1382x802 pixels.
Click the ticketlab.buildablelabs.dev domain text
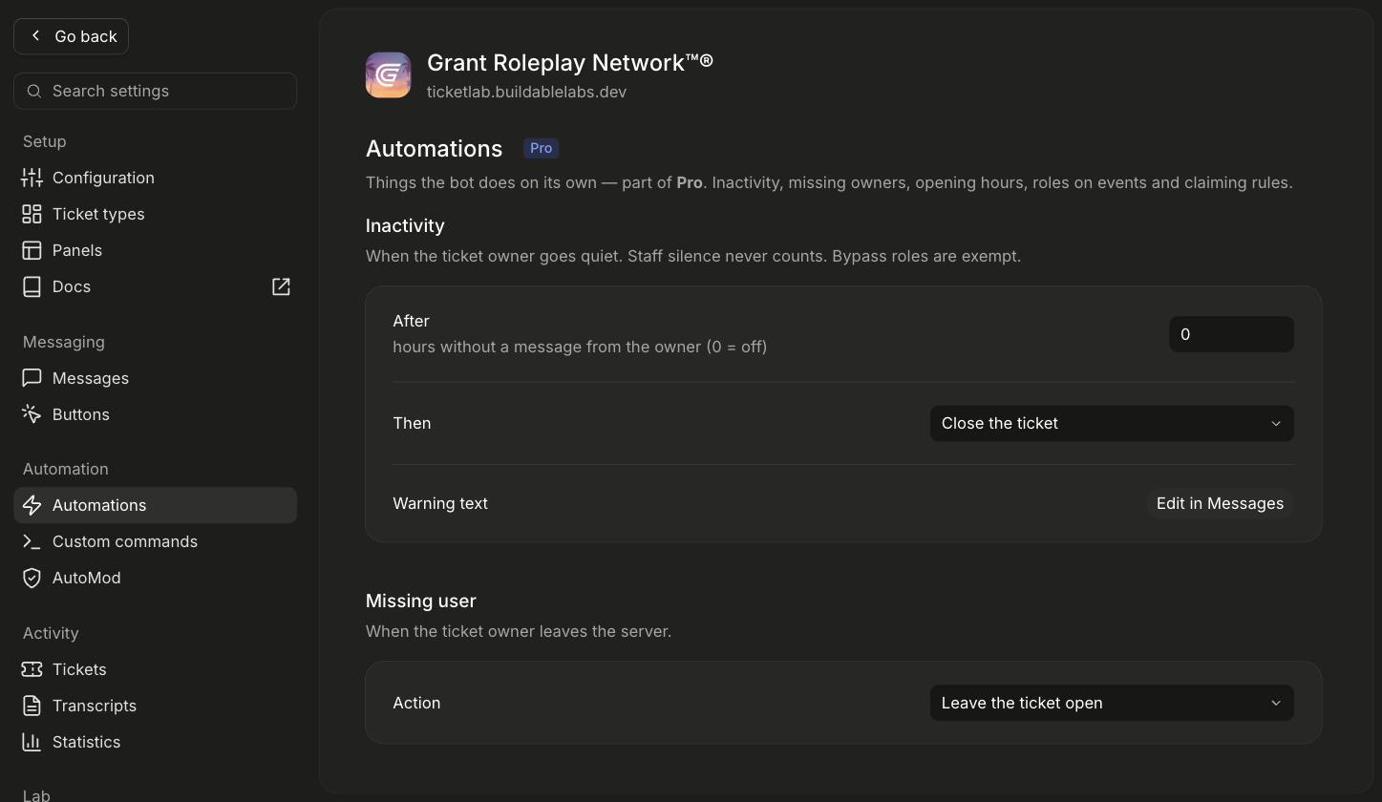point(526,92)
